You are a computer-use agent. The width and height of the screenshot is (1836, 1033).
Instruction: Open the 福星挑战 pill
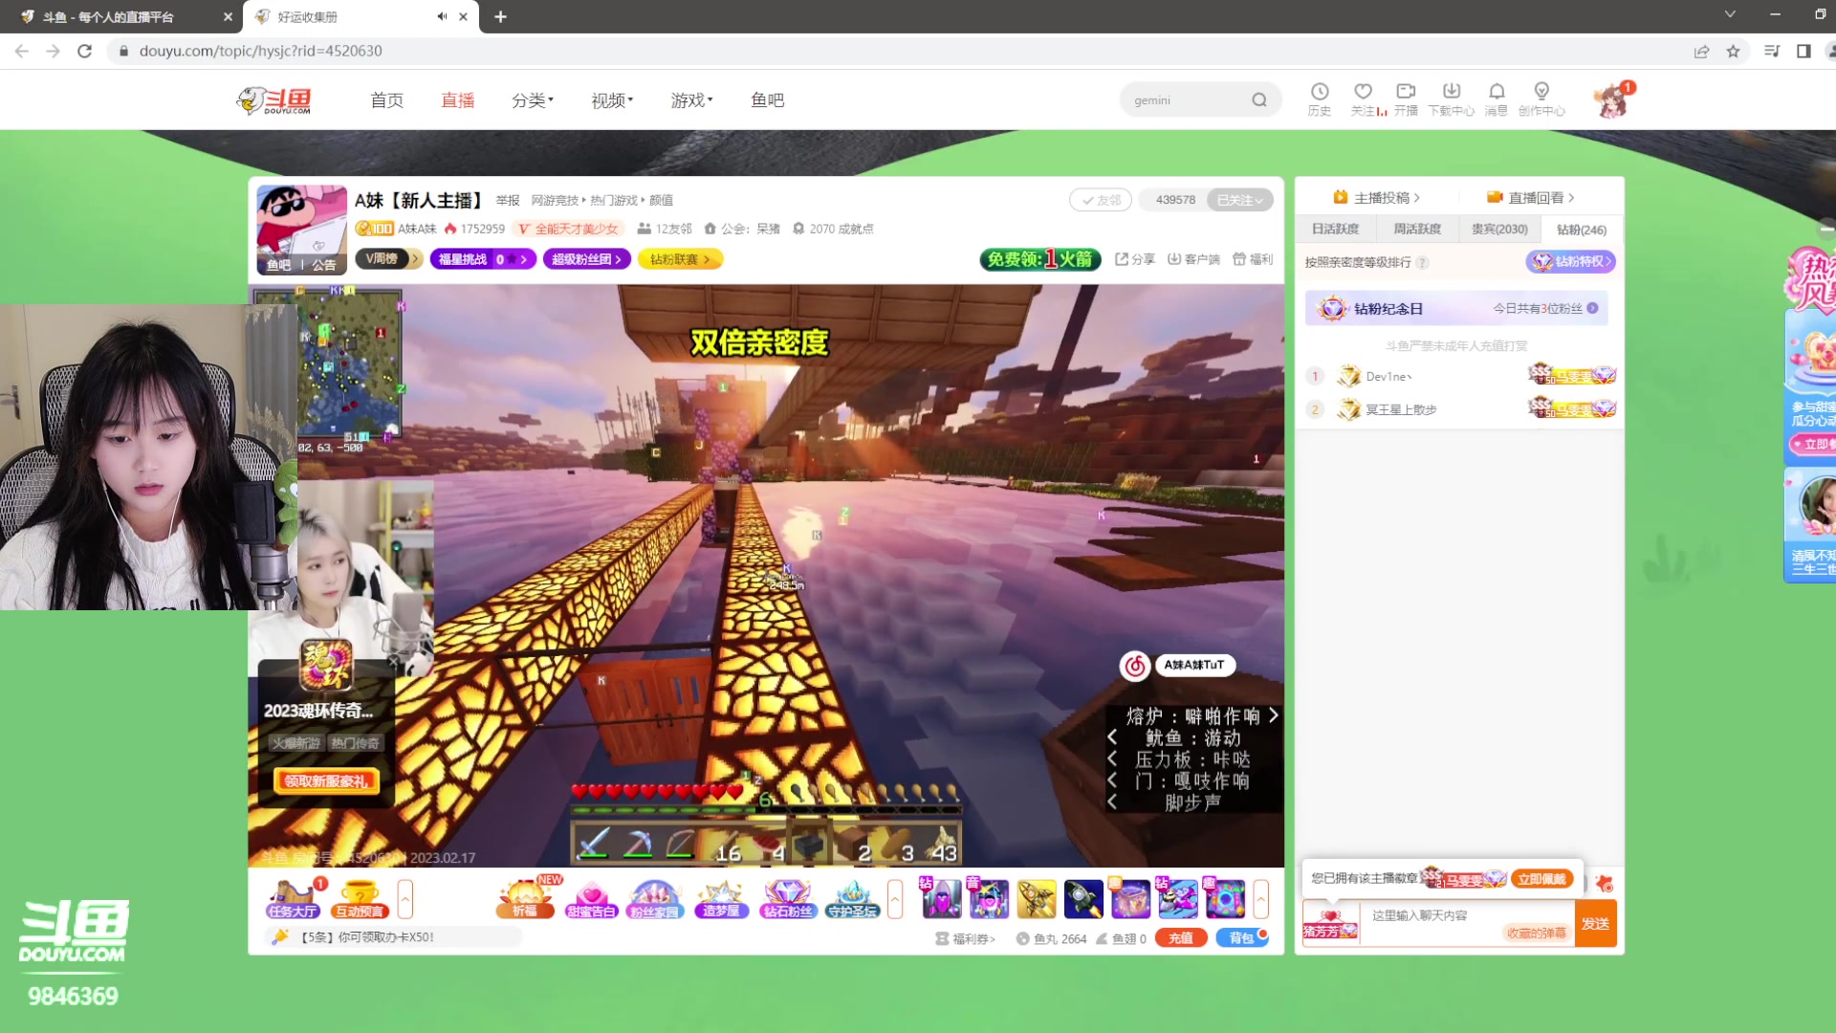point(483,259)
